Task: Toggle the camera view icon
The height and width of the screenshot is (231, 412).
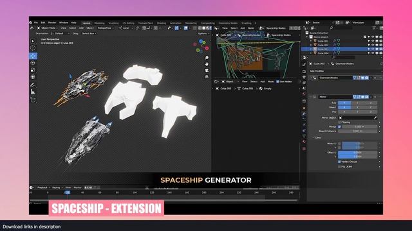Action: [207, 70]
